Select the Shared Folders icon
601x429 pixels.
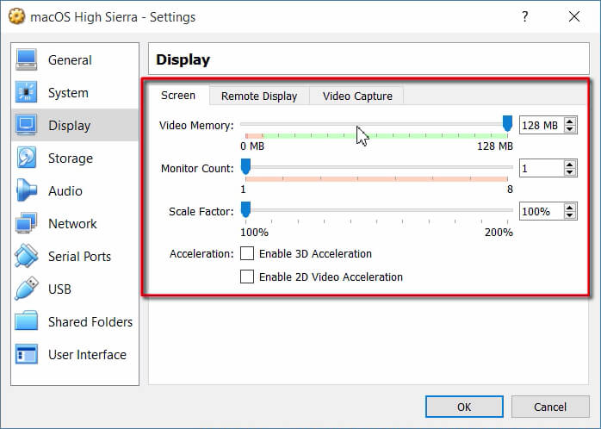click(27, 322)
